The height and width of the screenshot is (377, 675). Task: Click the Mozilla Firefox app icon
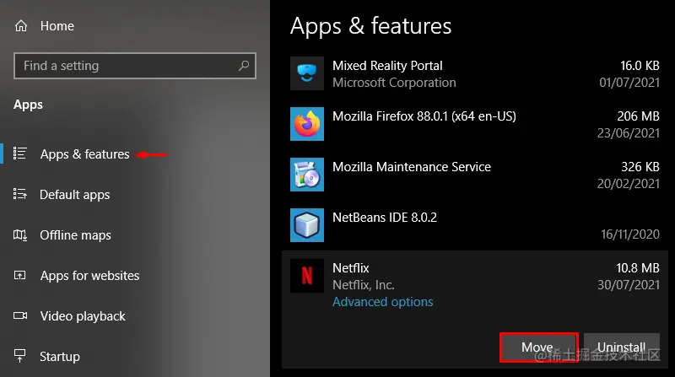click(307, 124)
